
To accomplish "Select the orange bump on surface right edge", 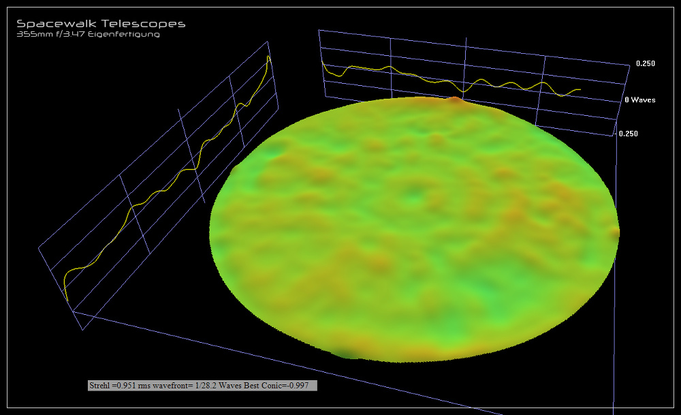I will (x=615, y=232).
